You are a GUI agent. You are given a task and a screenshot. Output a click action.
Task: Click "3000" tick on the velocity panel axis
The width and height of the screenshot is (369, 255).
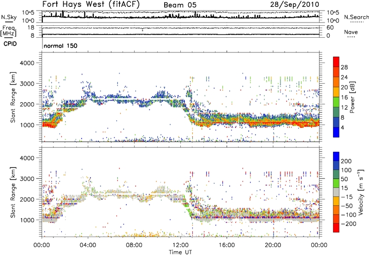[27, 179]
